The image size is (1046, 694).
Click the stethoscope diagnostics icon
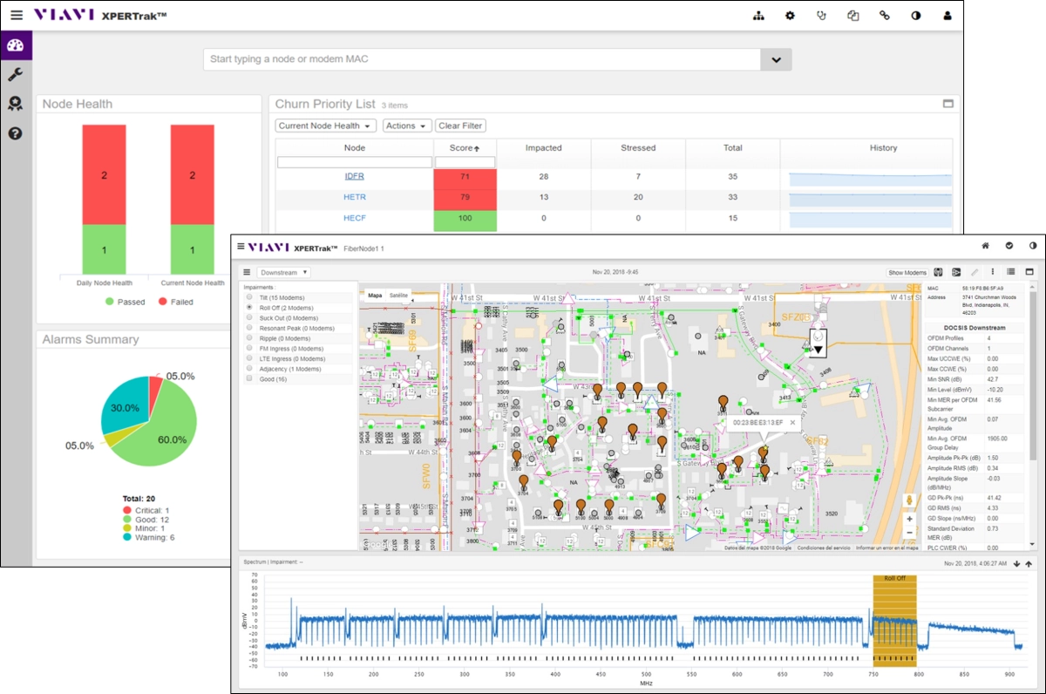[x=821, y=16]
